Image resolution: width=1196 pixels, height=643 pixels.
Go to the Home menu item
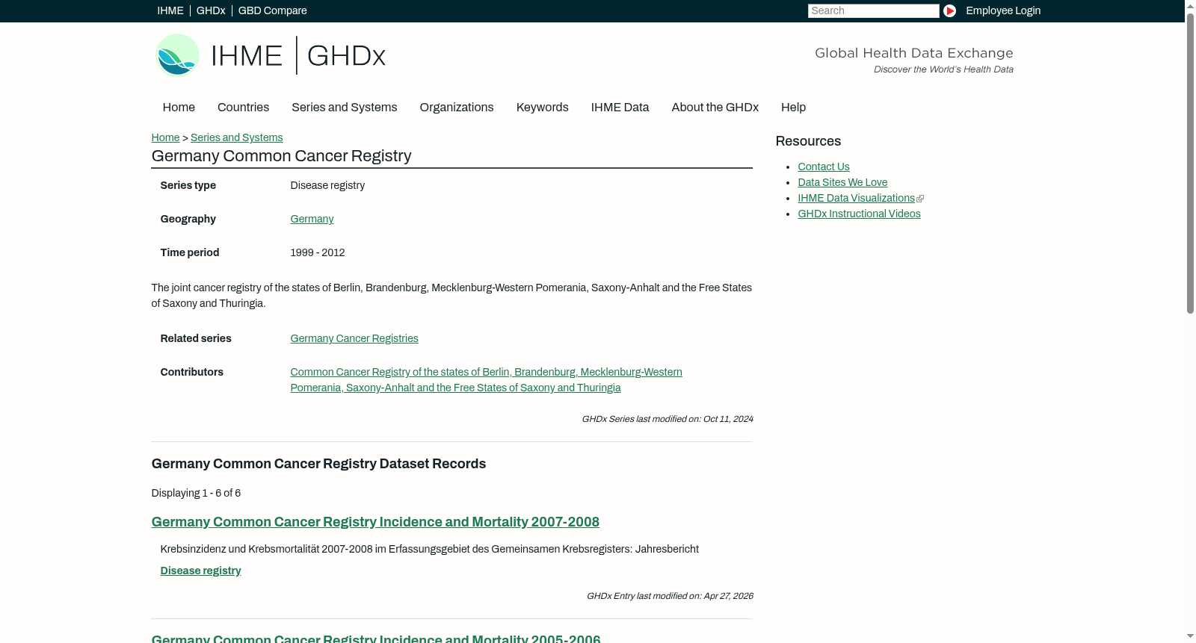click(179, 108)
